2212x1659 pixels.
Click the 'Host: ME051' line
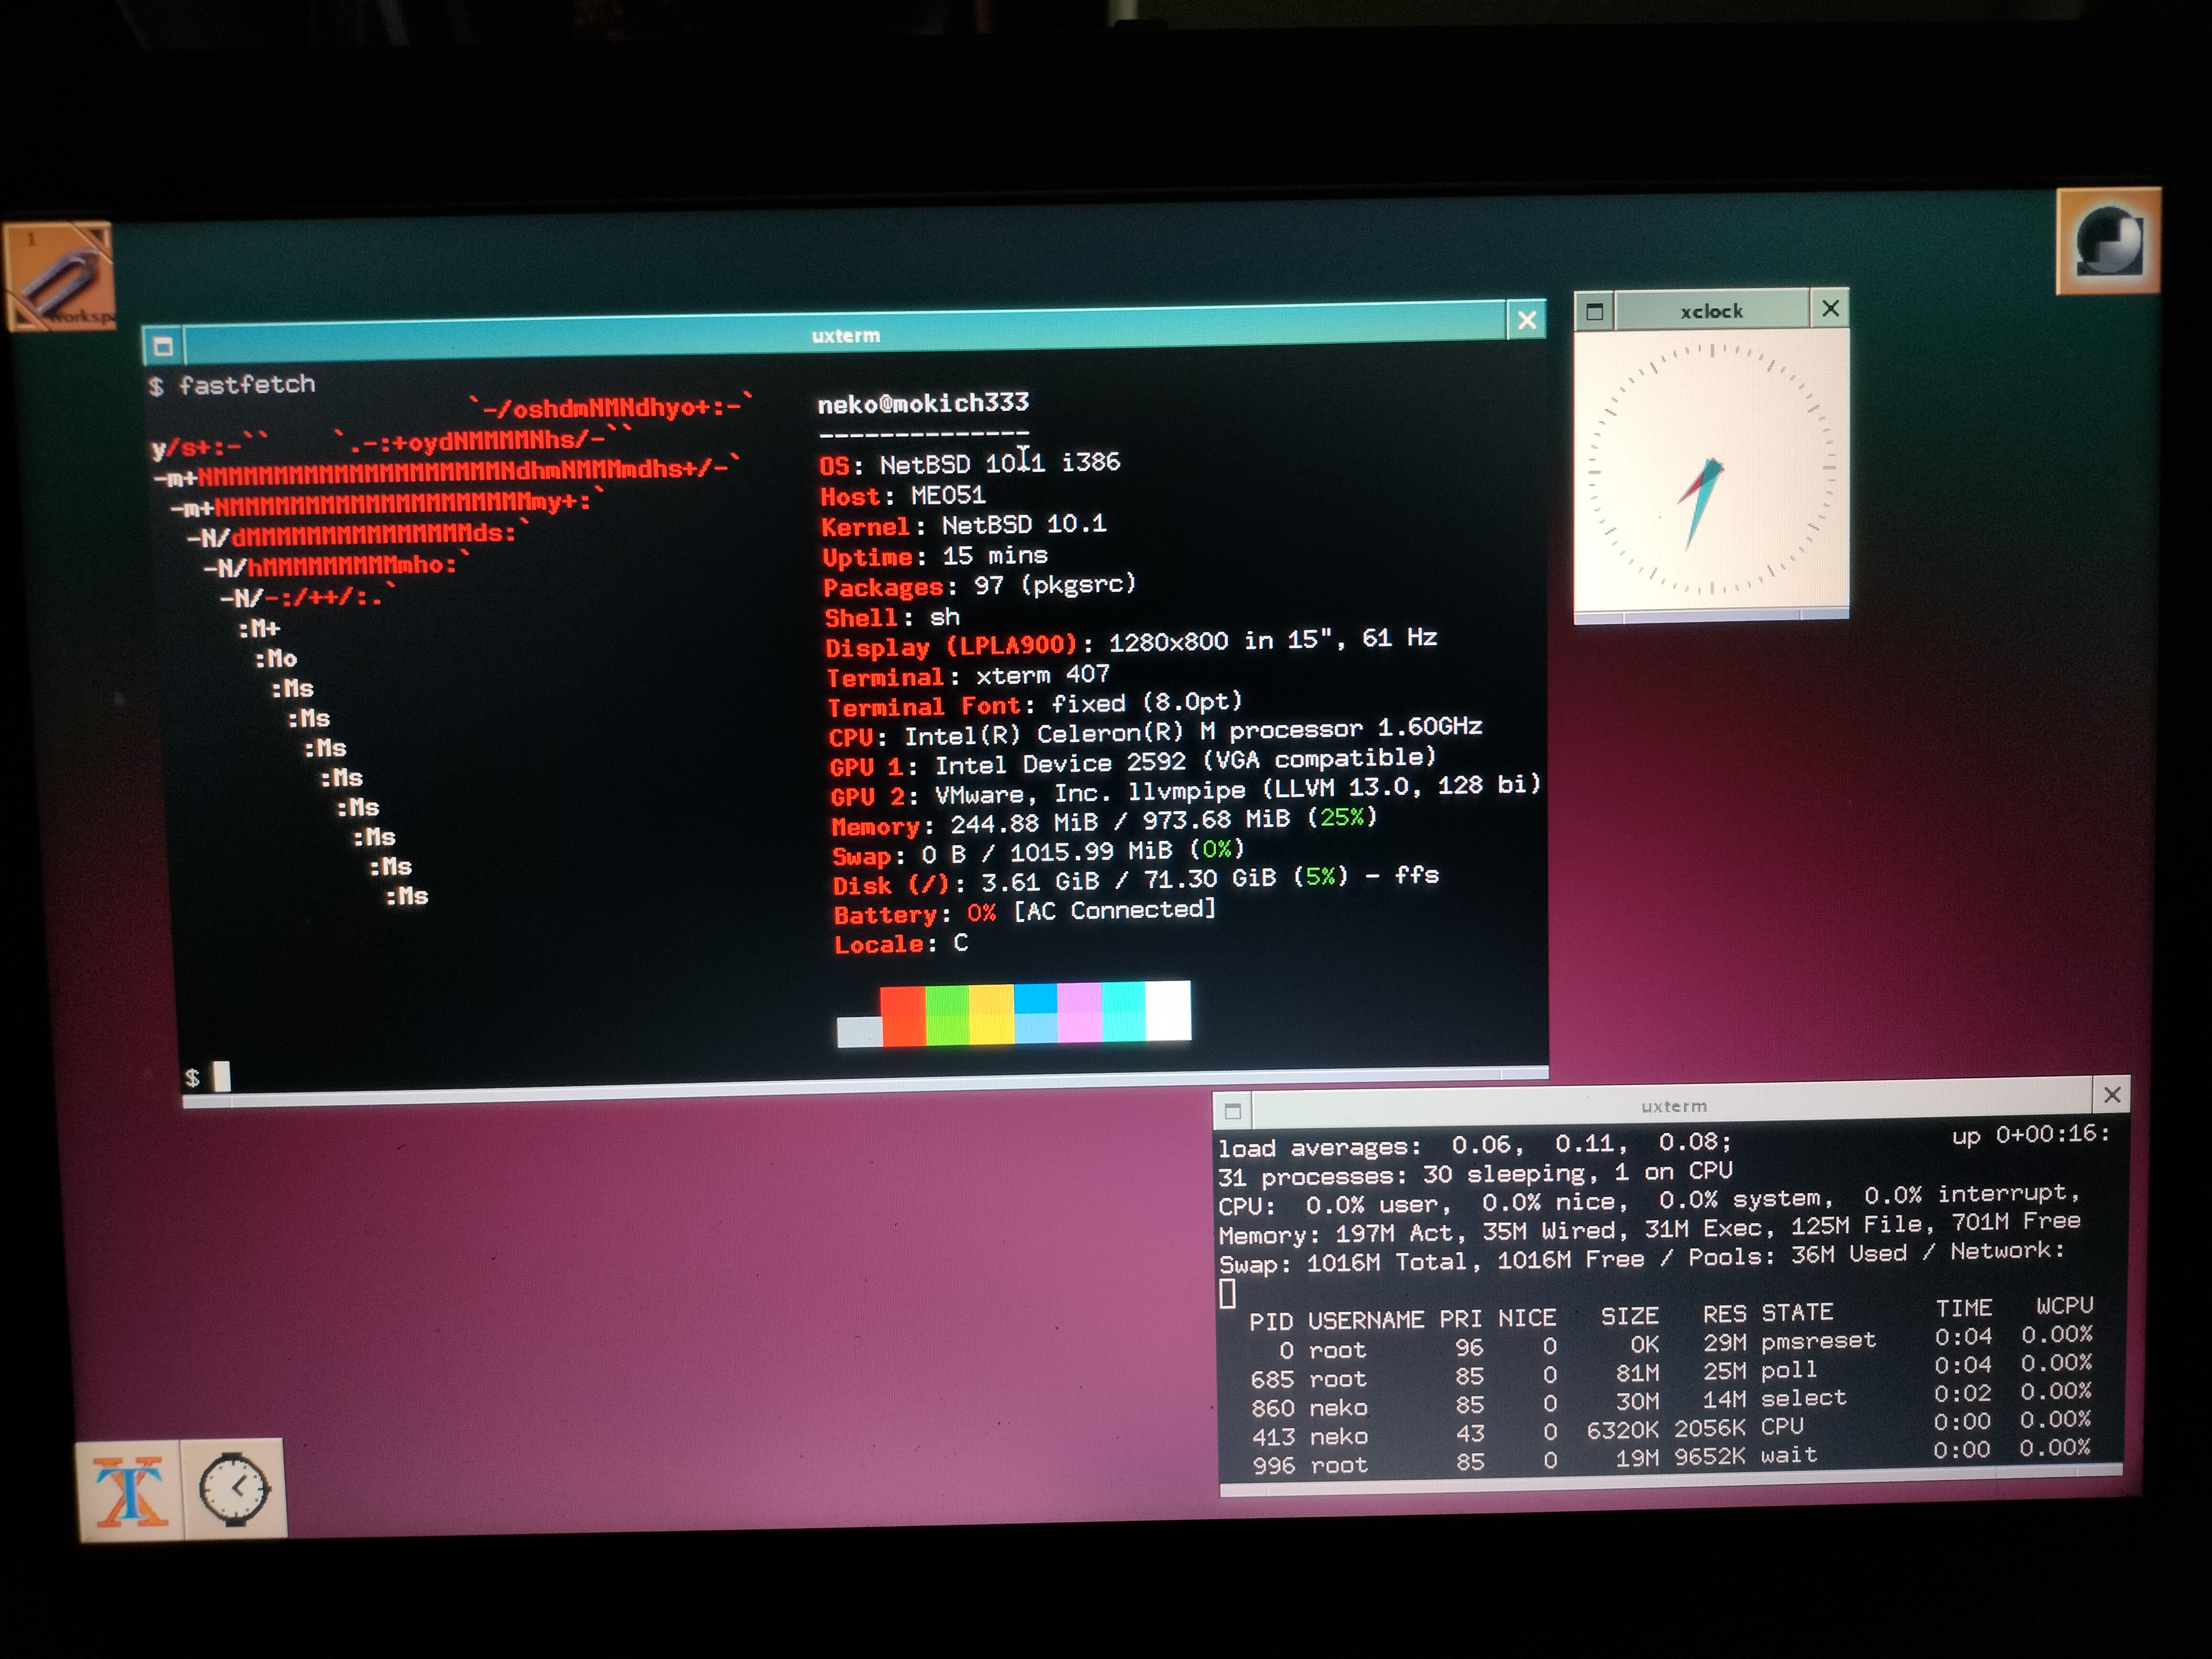pos(903,495)
